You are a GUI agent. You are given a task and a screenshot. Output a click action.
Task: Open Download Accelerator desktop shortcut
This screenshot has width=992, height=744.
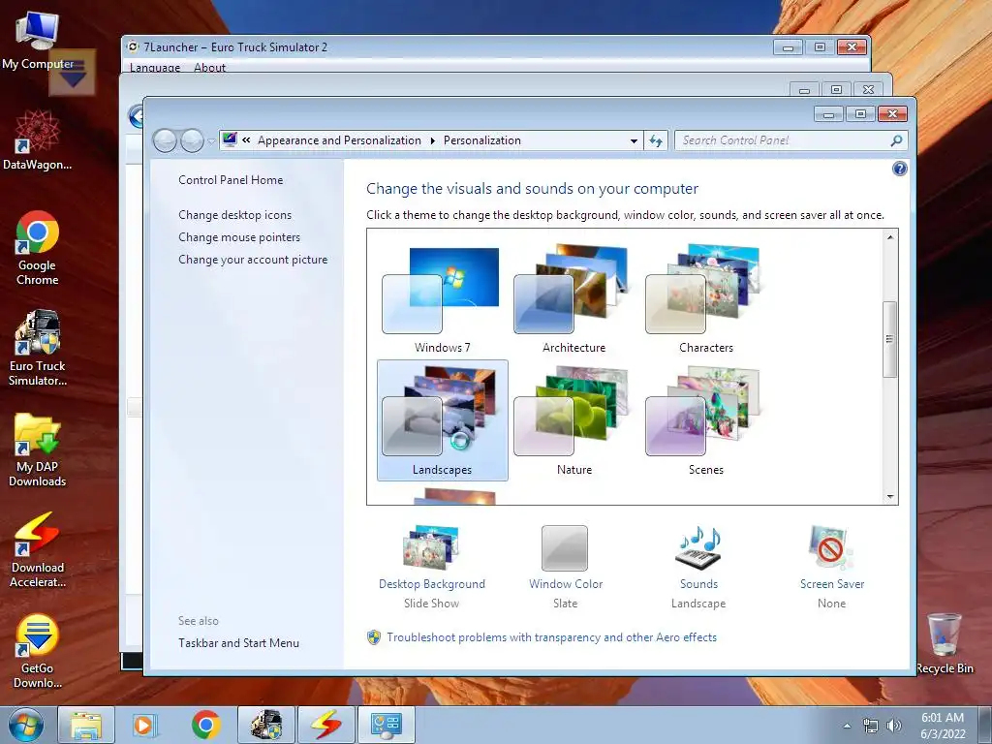pos(38,550)
